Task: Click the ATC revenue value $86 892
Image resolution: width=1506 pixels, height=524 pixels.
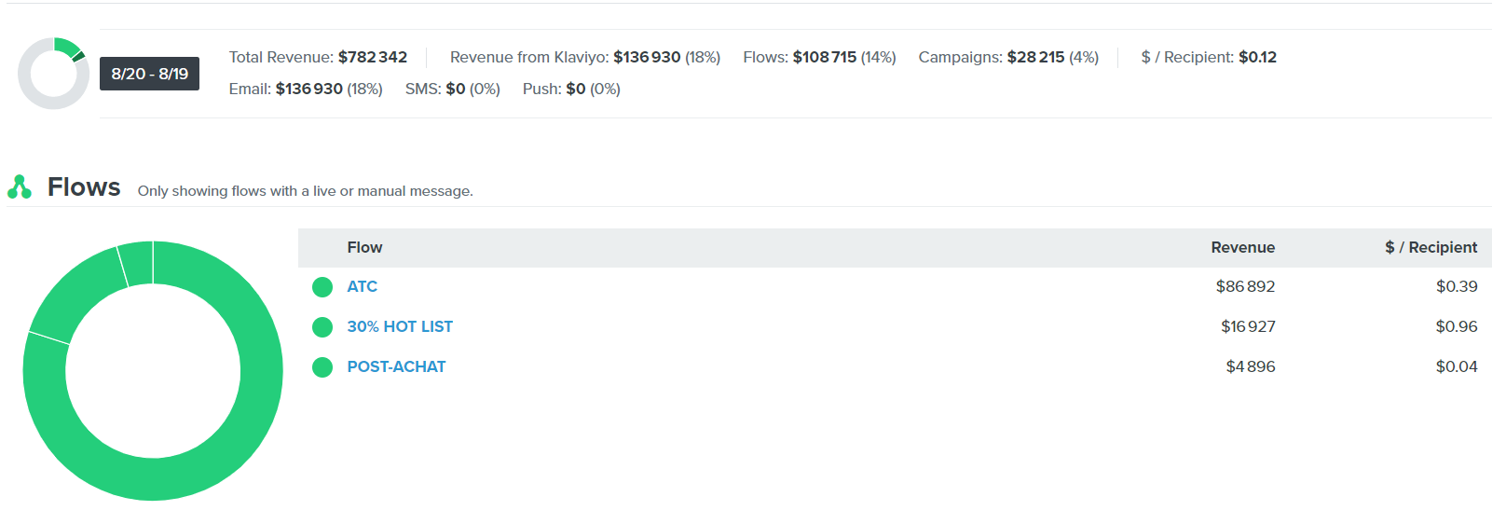Action: point(1245,287)
